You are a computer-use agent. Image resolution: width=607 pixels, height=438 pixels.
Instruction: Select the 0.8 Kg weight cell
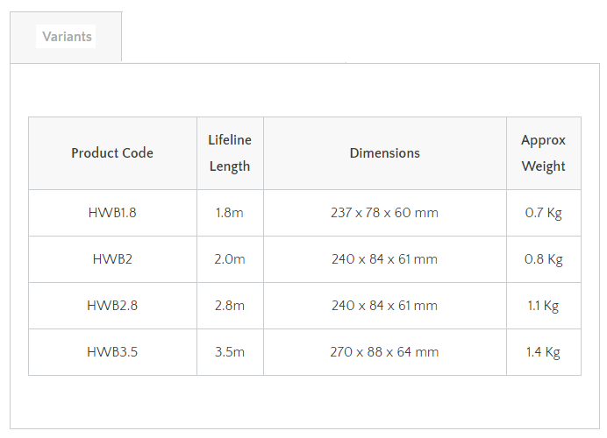(x=543, y=259)
